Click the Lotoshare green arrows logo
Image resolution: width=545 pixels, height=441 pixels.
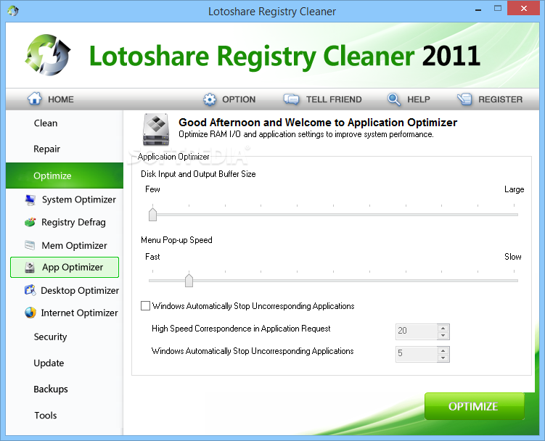(x=48, y=55)
